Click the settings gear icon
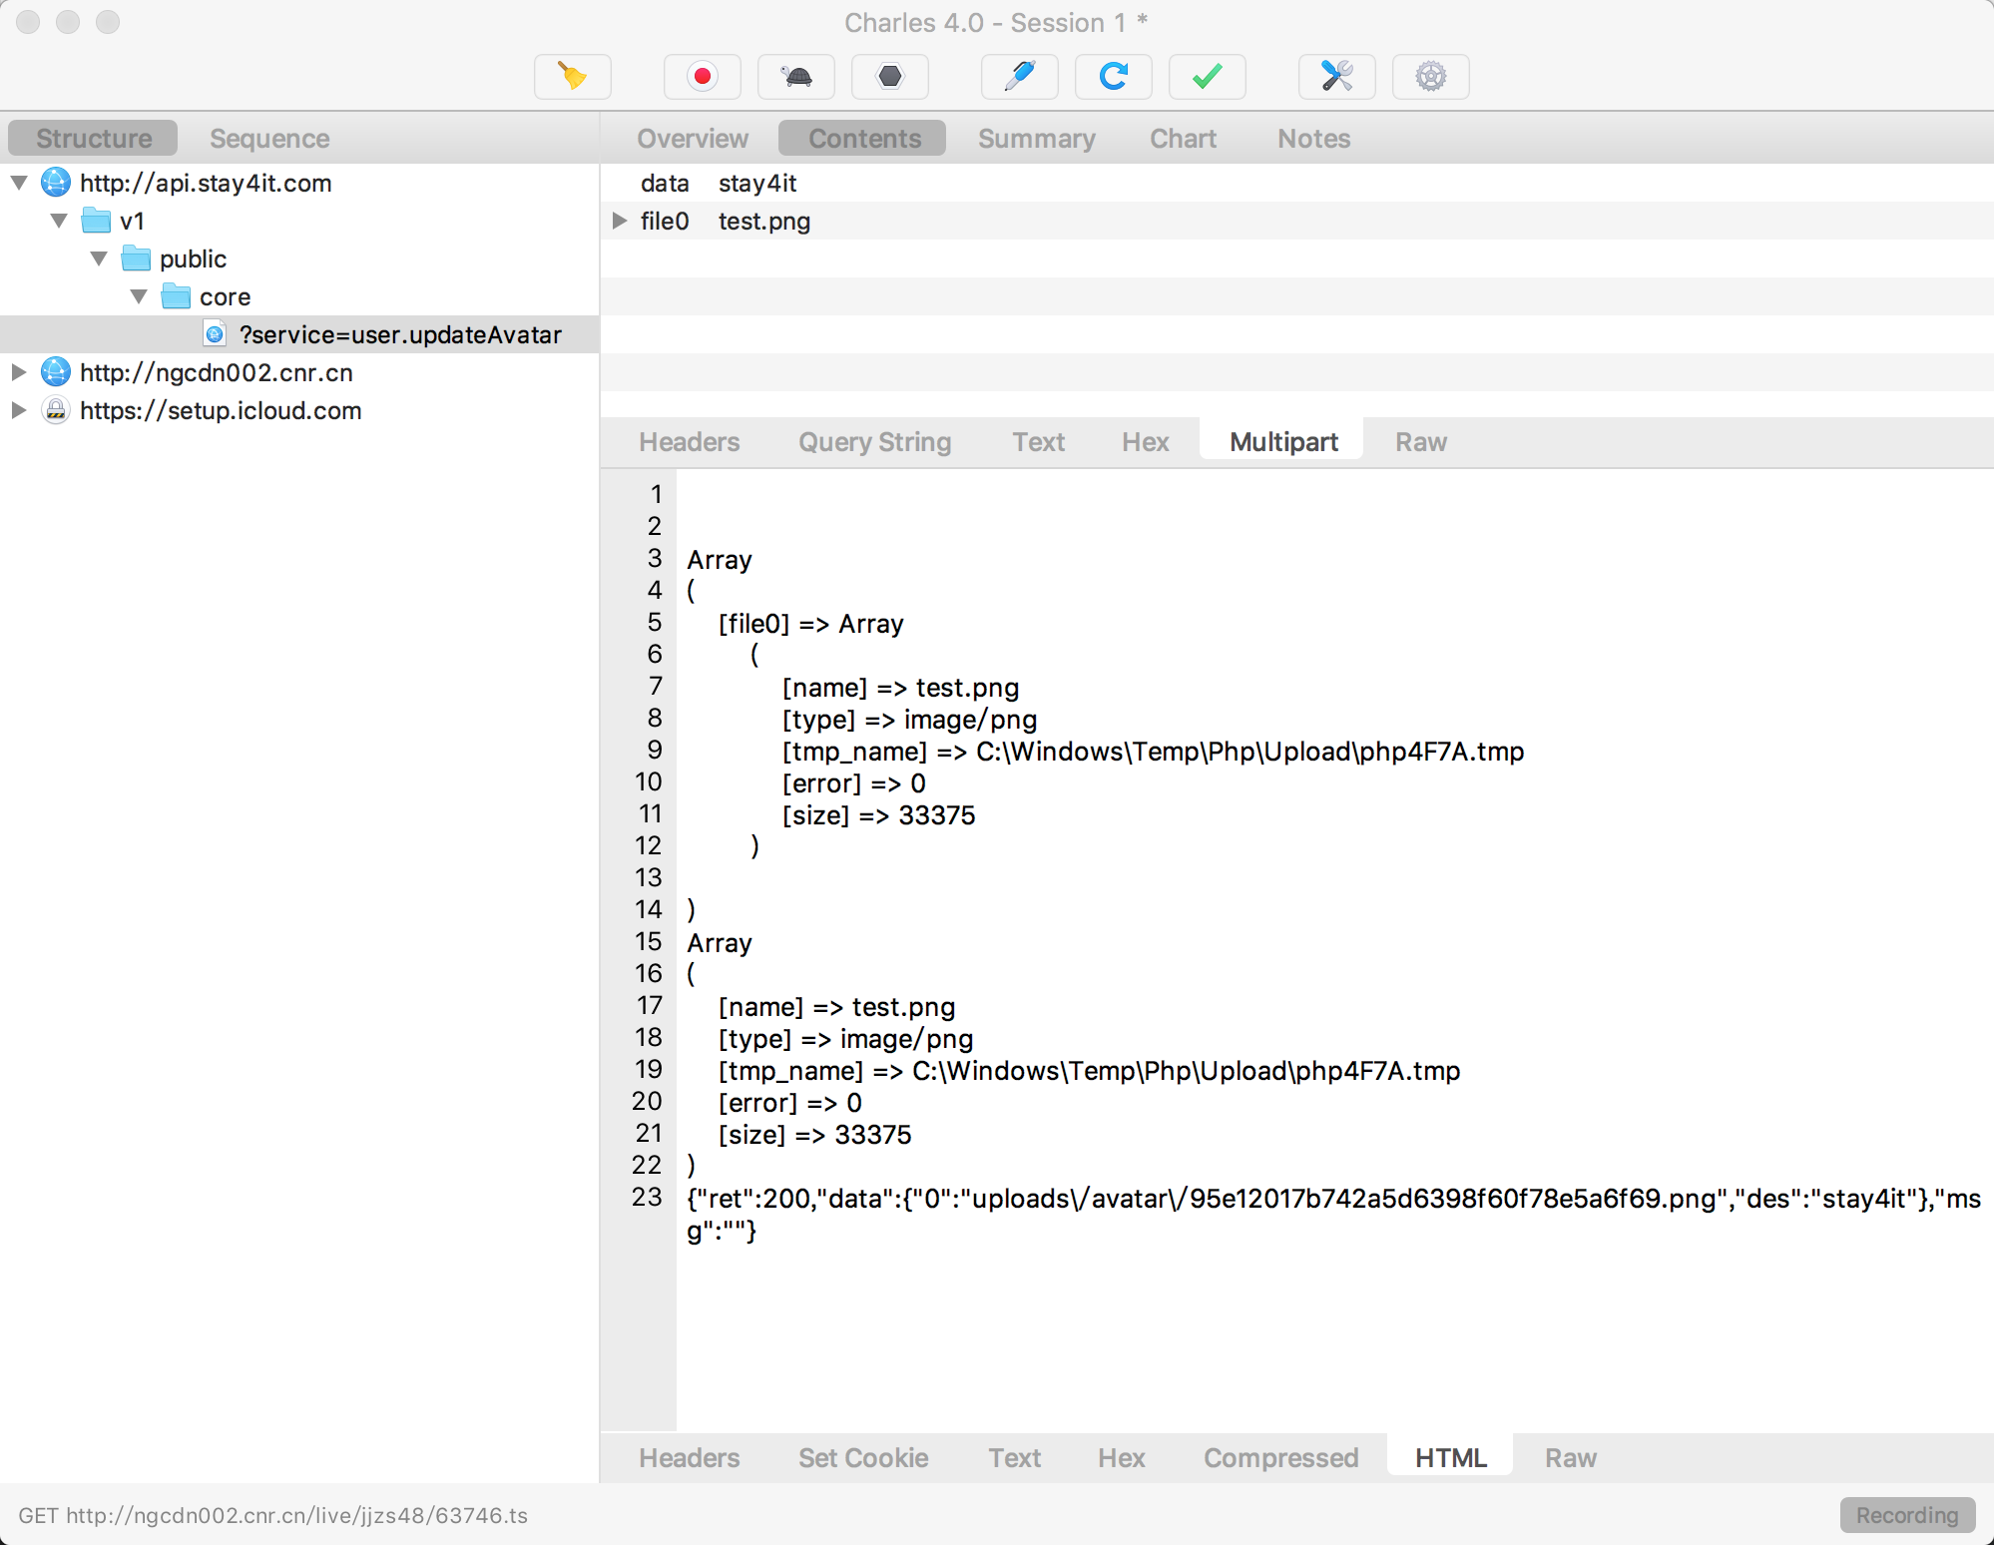This screenshot has width=1994, height=1545. click(x=1429, y=75)
